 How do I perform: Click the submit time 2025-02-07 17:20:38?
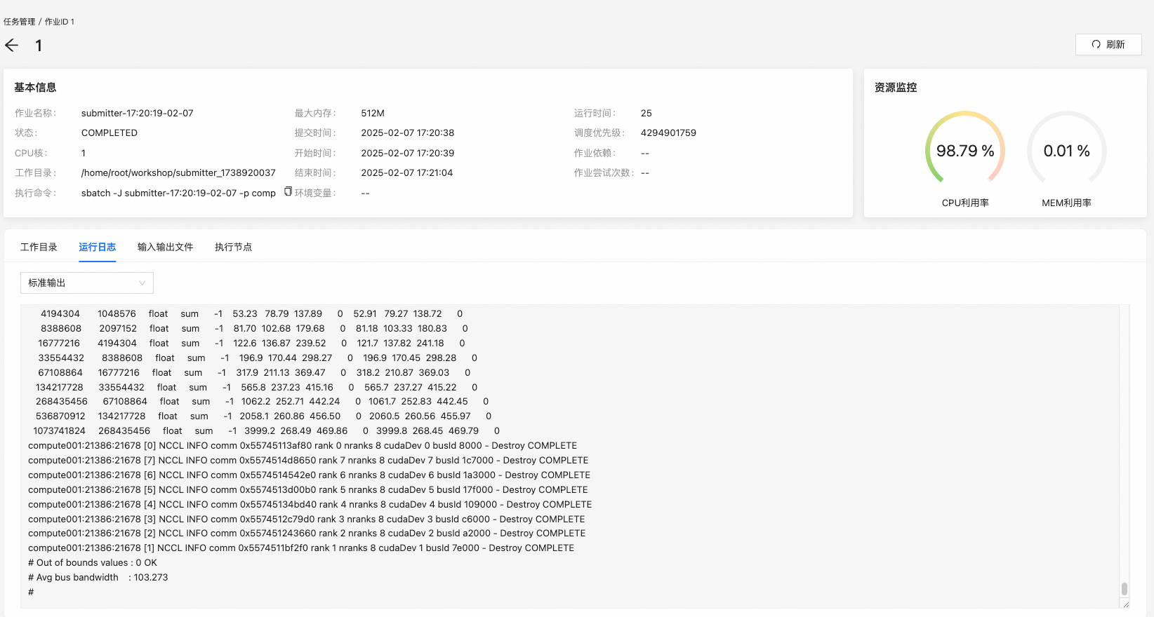pyautogui.click(x=408, y=133)
